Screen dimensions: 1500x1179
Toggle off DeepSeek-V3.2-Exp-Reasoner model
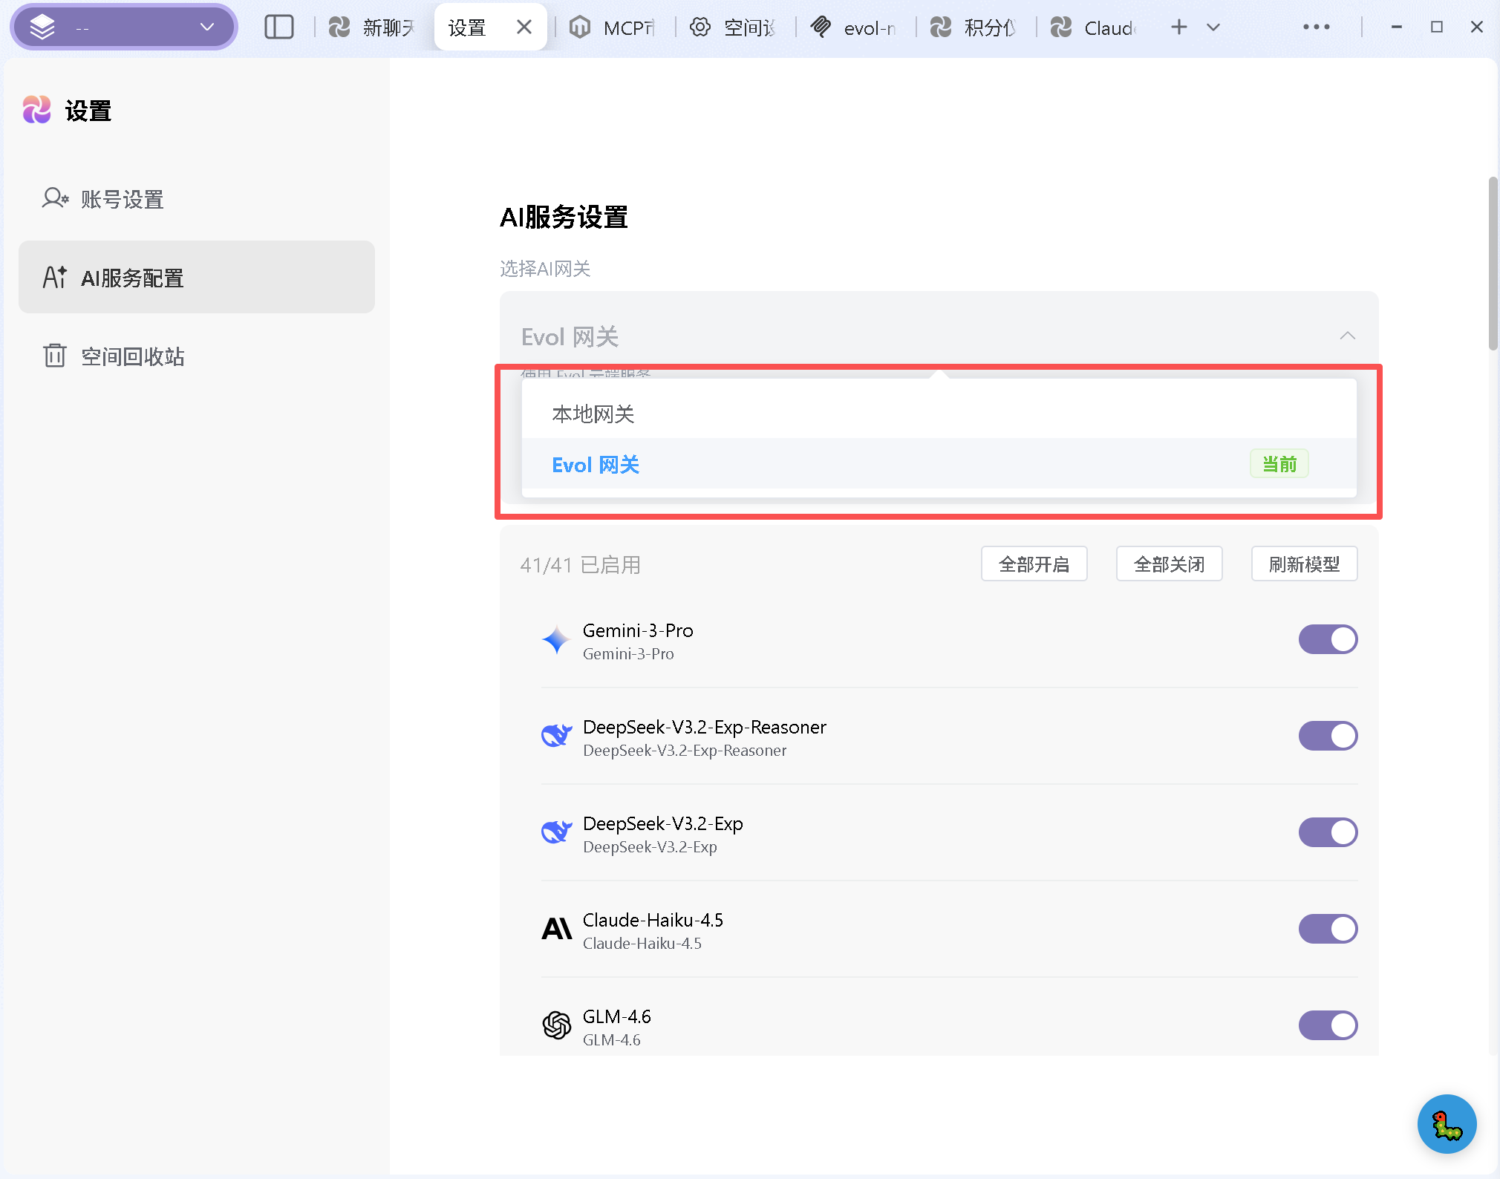click(x=1328, y=736)
